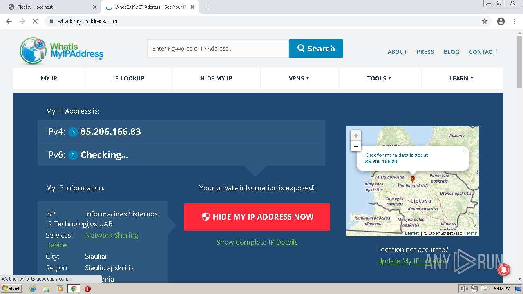Click the 'Siauliu apskritis' region value

click(109, 268)
